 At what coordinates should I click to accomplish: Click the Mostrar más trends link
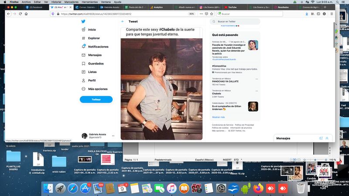click(x=219, y=117)
